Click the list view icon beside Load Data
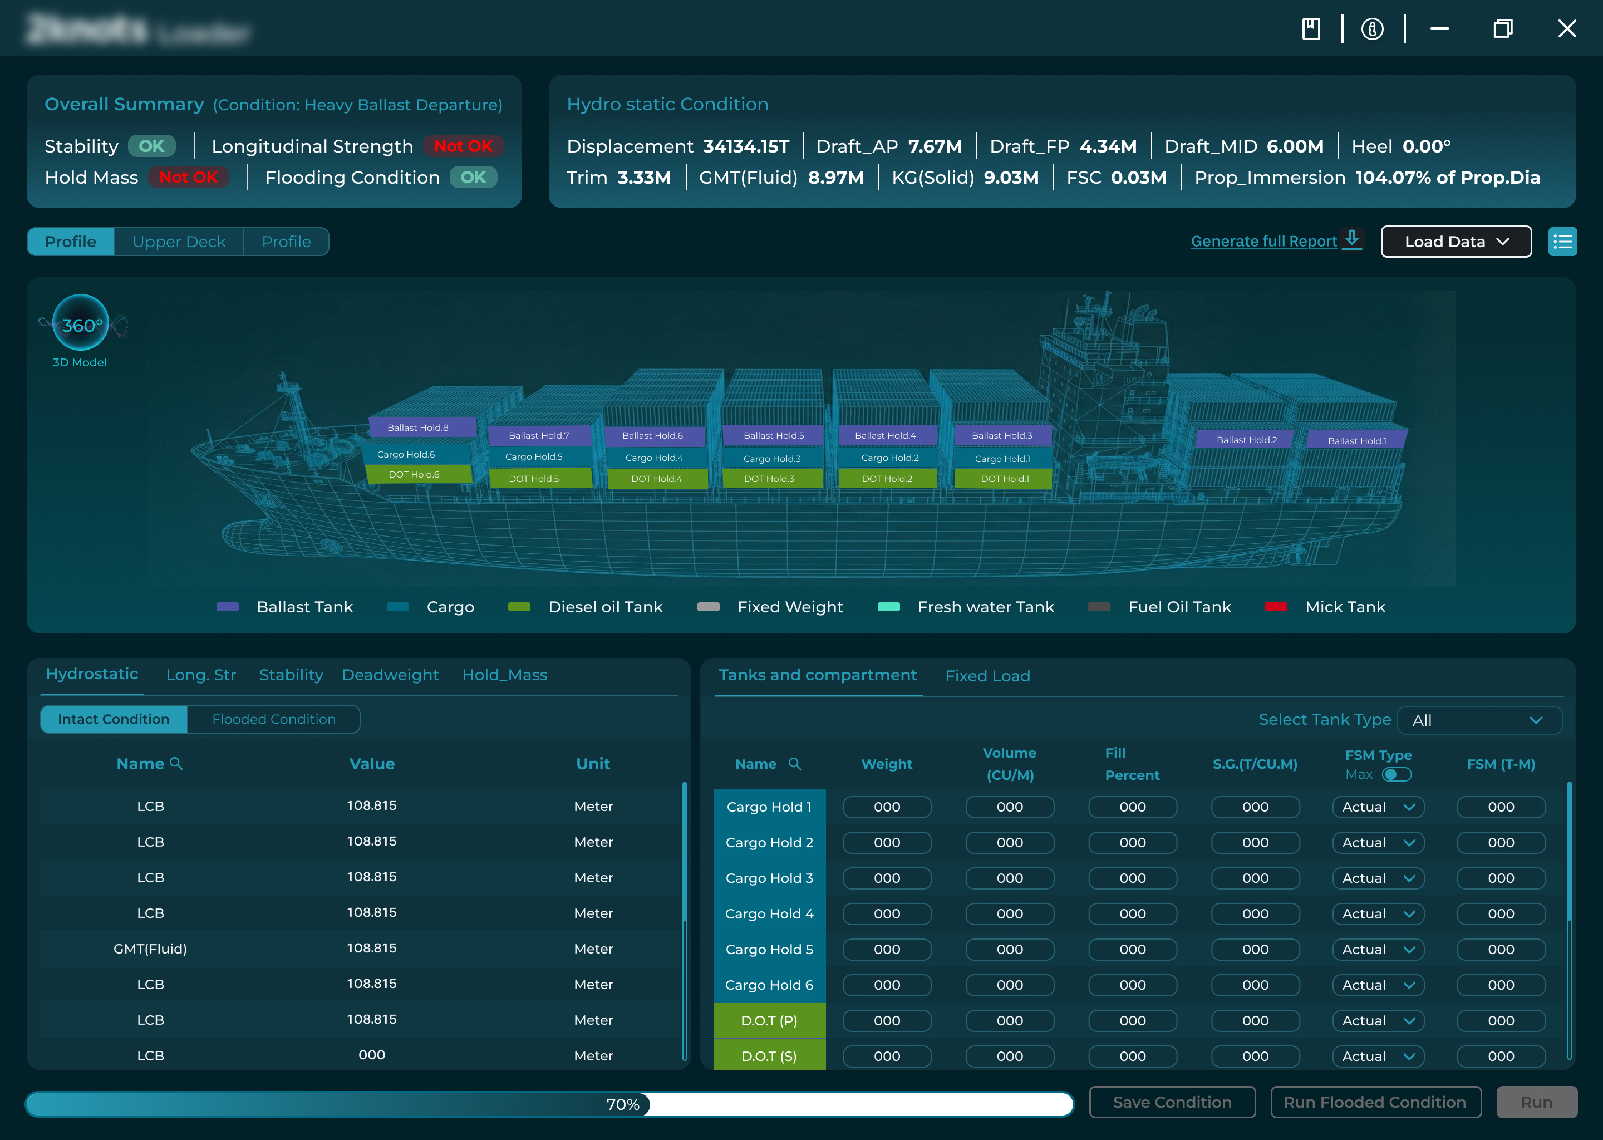Image resolution: width=1603 pixels, height=1140 pixels. click(1563, 242)
